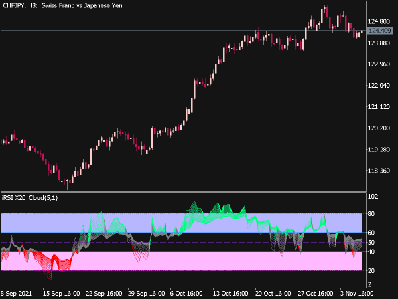This screenshot has width=398, height=299.
Task: Click the 118.360 price axis label
Action: coord(379,171)
